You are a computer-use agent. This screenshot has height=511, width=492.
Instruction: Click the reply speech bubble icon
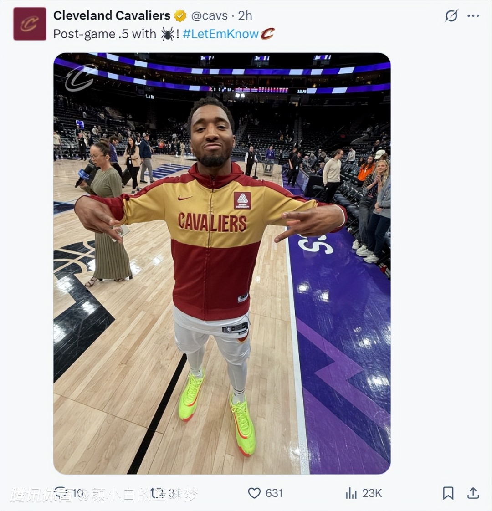[x=61, y=492]
